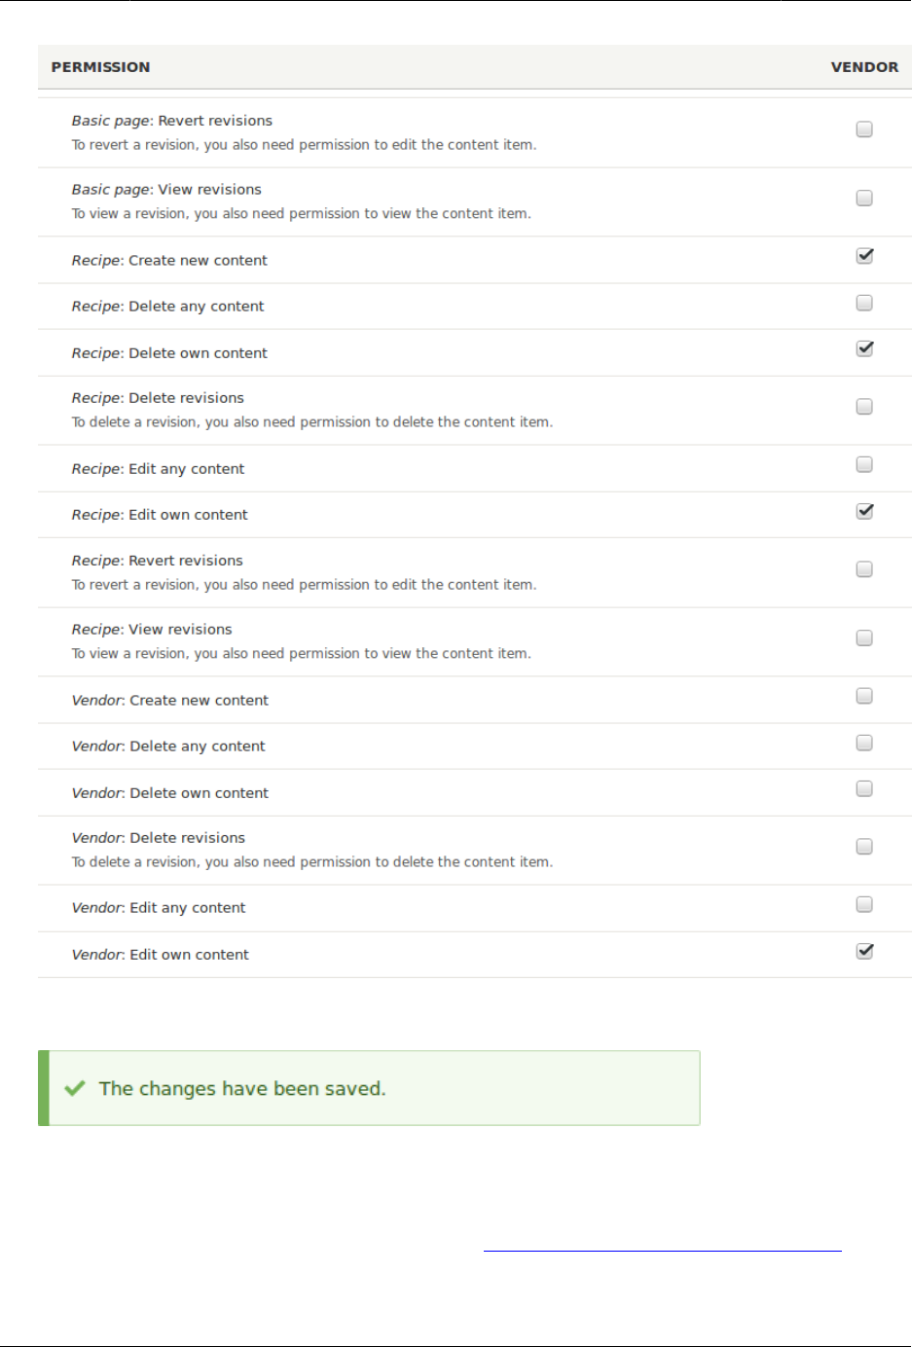Check Vendor Delete revisions permission

pyautogui.click(x=864, y=847)
